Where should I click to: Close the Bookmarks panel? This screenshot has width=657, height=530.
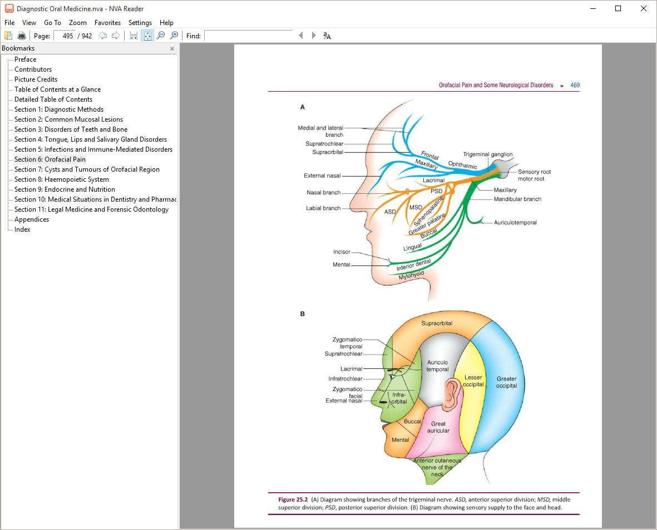pyautogui.click(x=172, y=49)
